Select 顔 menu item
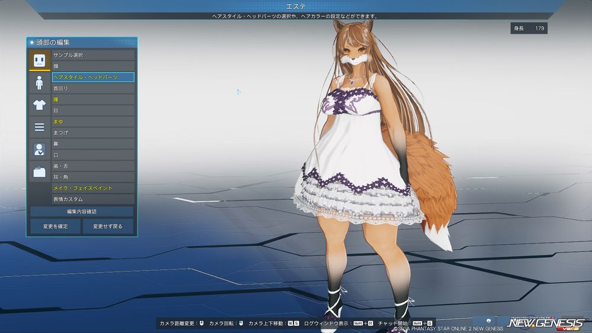This screenshot has width=592, height=333. pyautogui.click(x=93, y=66)
